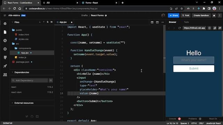Viewport: 223px width, 125px height.
Task: Refresh the sandbox preview browser
Action: (179, 28)
